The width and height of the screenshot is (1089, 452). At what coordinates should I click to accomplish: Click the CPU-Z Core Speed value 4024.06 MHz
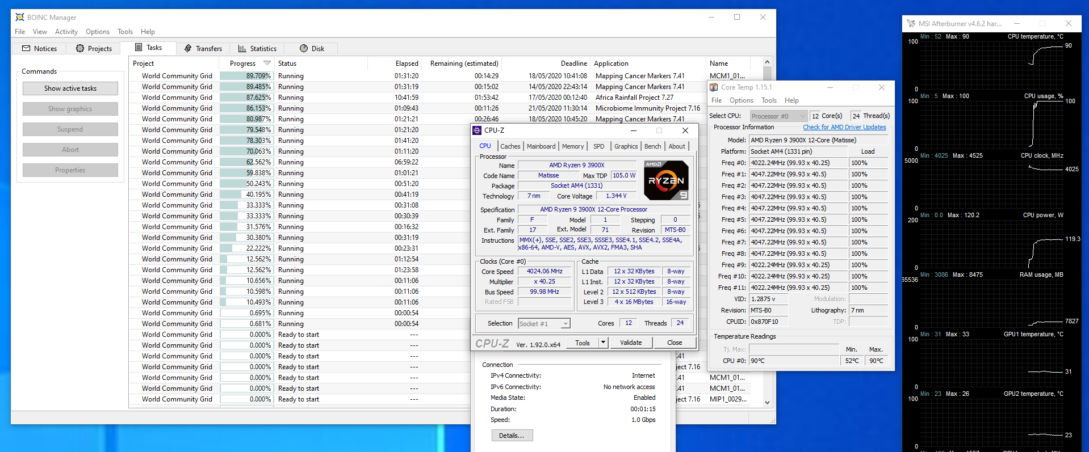coord(544,272)
